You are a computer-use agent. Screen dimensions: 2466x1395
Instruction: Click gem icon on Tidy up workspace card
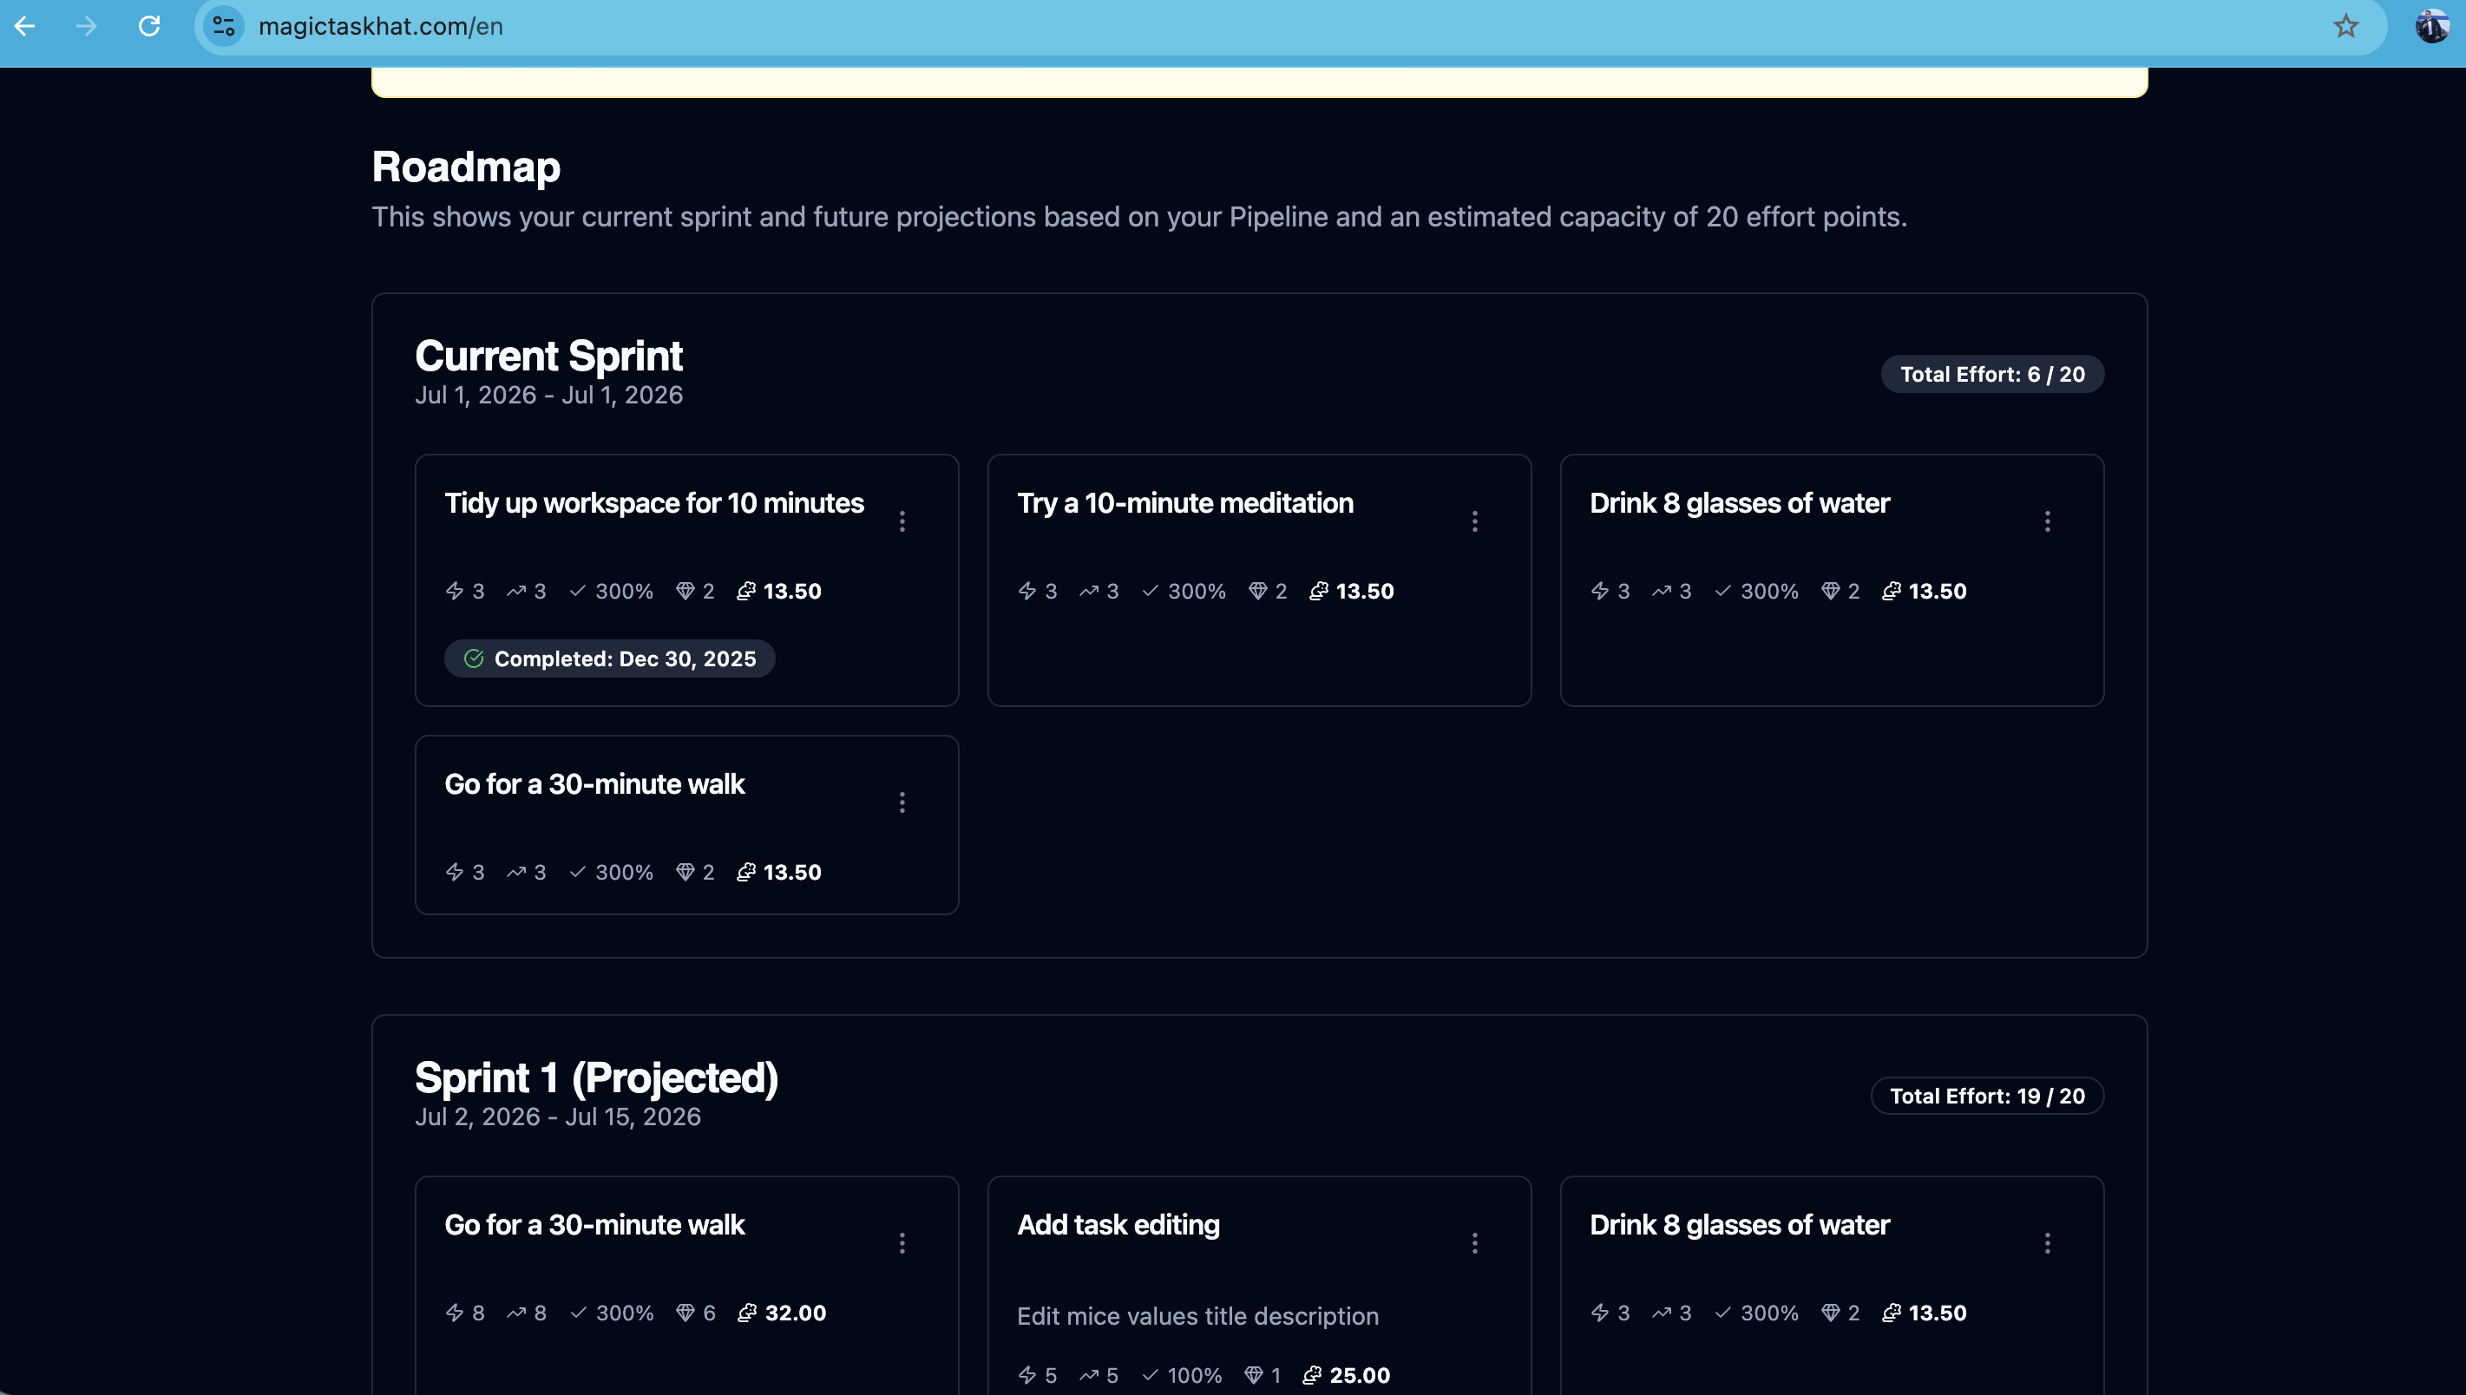point(684,590)
